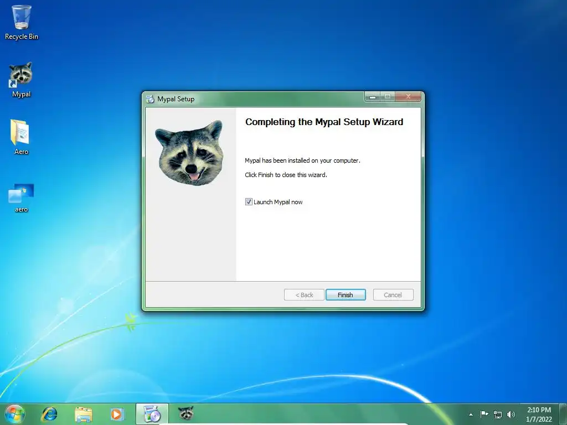
Task: Open network status tray icon
Action: tap(498, 414)
